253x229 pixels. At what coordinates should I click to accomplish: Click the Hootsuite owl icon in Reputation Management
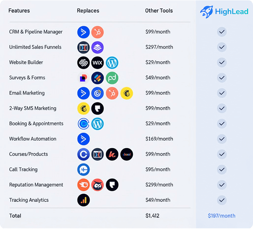tap(98, 185)
